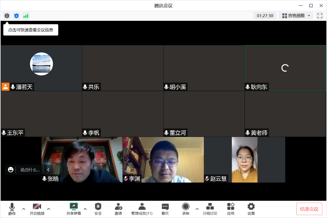The width and height of the screenshot is (327, 218).
Task: Click the 共享屏幕 share screen button
Action: (74, 209)
